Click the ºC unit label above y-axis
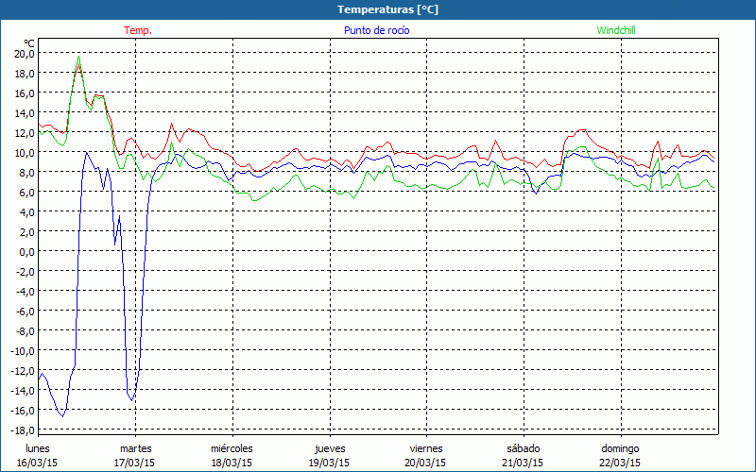Image resolution: width=756 pixels, height=472 pixels. pyautogui.click(x=29, y=42)
